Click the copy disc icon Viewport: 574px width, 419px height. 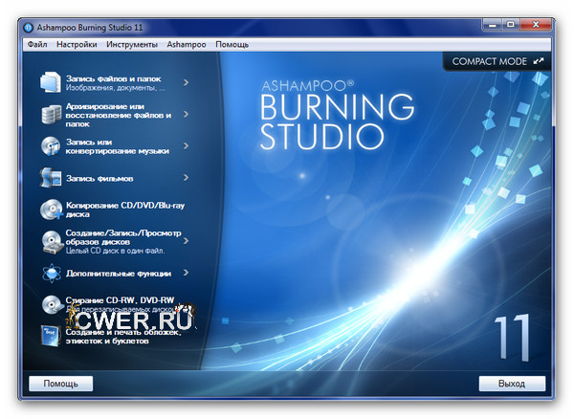(51, 209)
